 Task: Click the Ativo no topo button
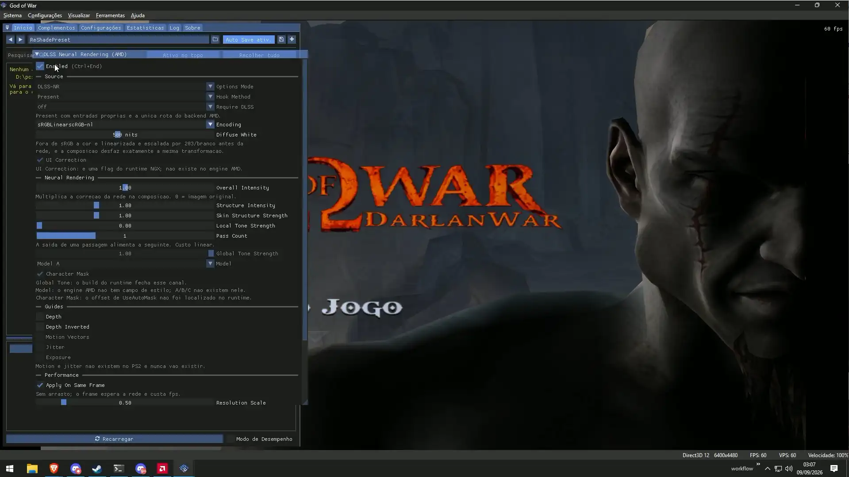point(183,55)
